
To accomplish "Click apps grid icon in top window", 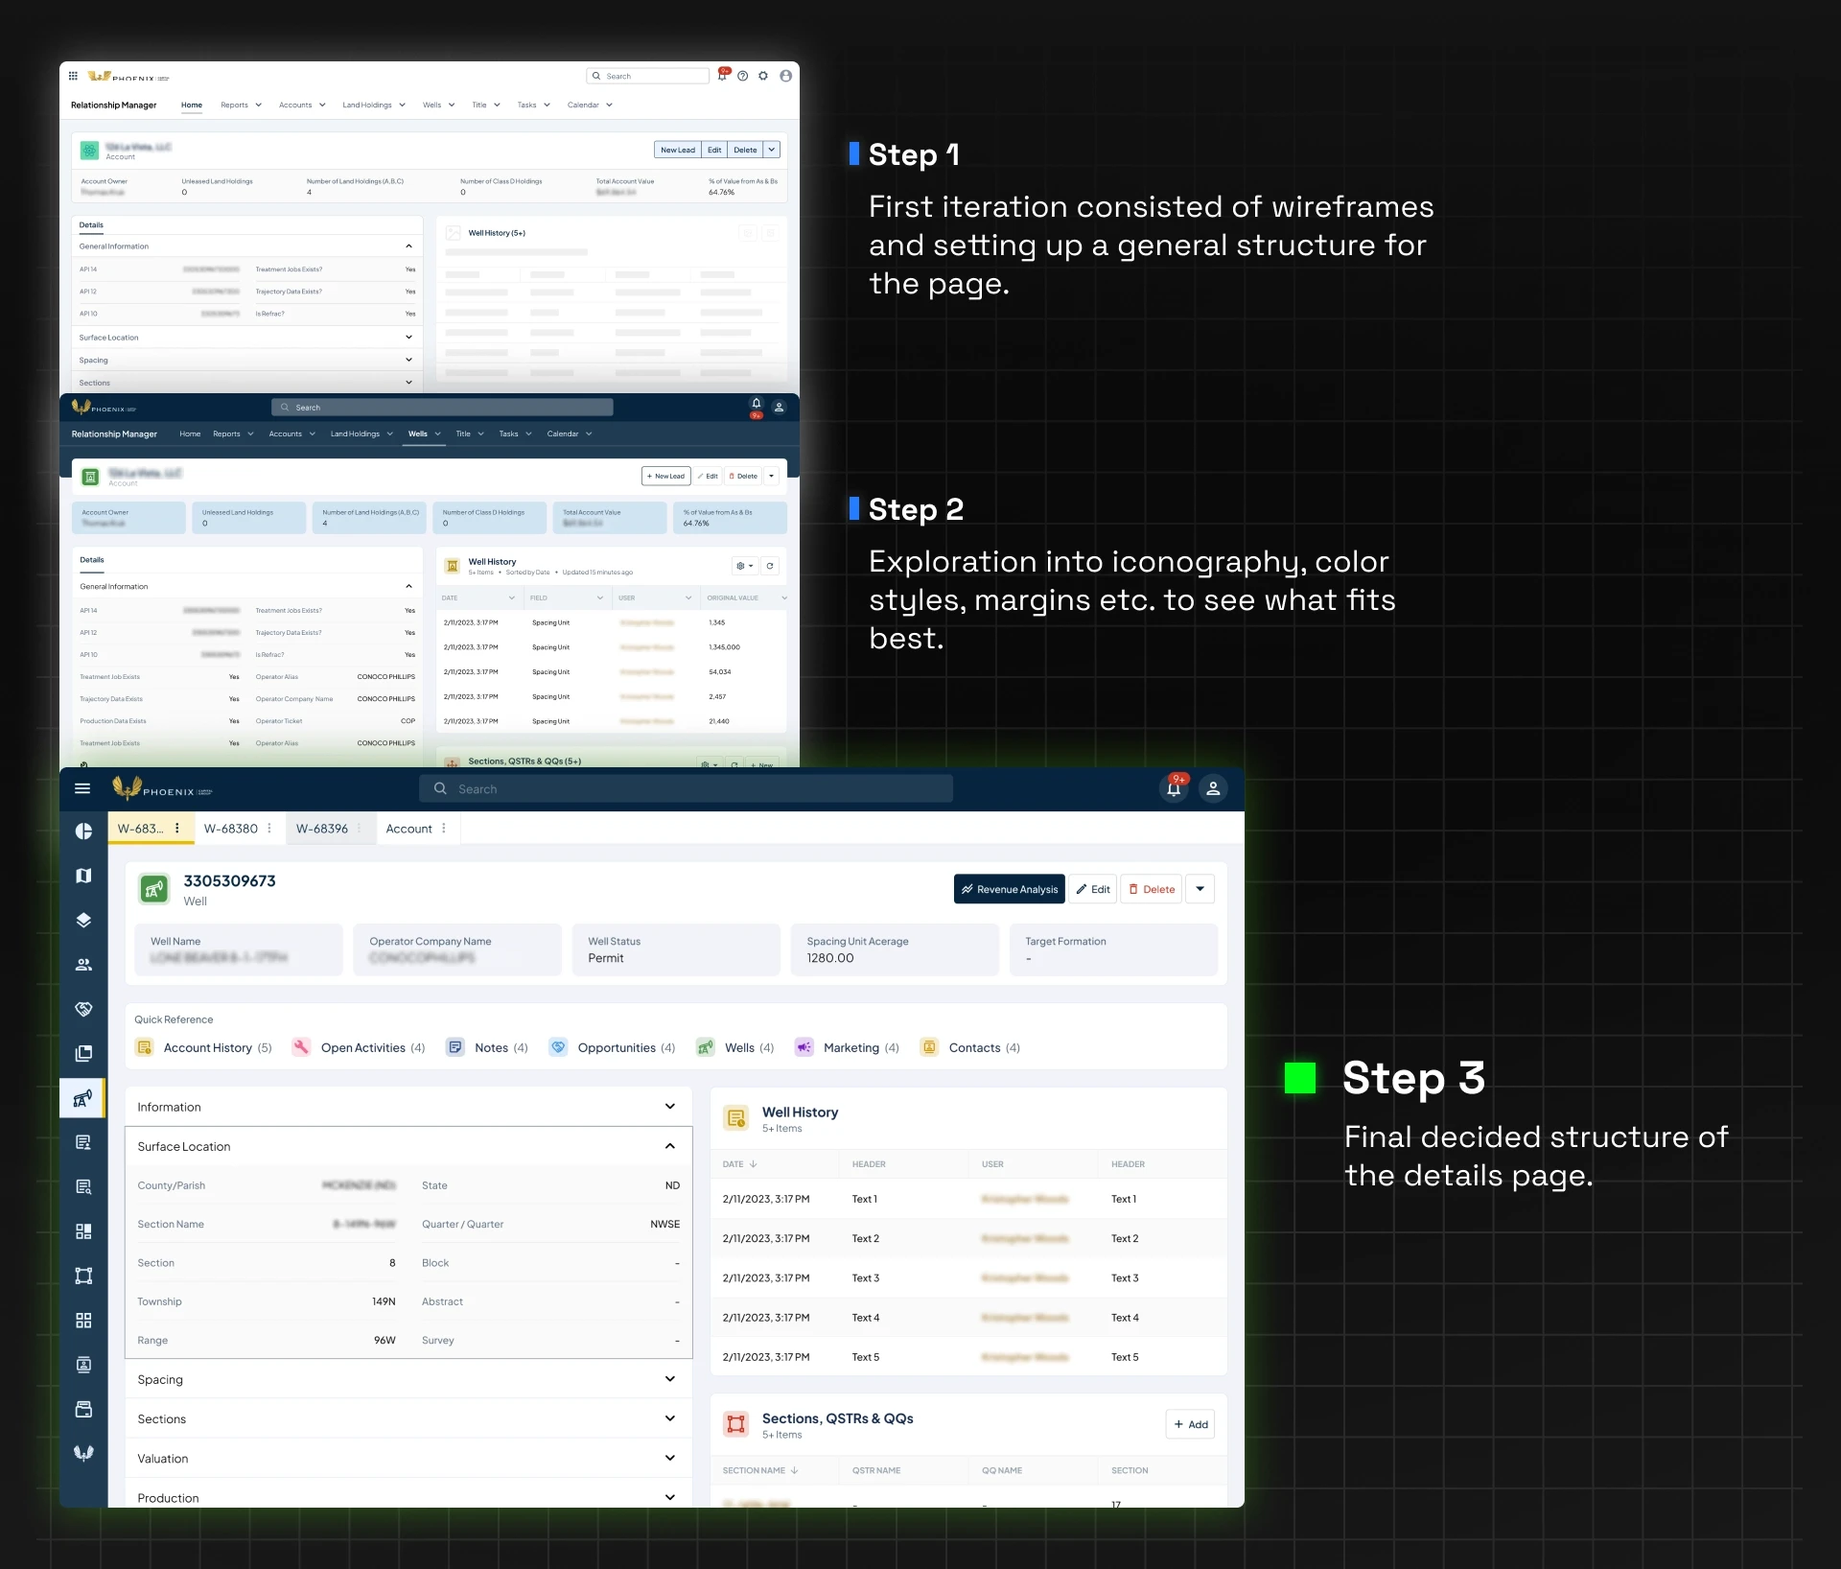I will tap(73, 76).
